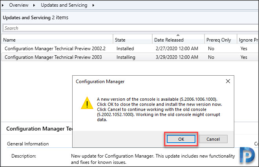Sort by the Date Released column

[x=179, y=40]
